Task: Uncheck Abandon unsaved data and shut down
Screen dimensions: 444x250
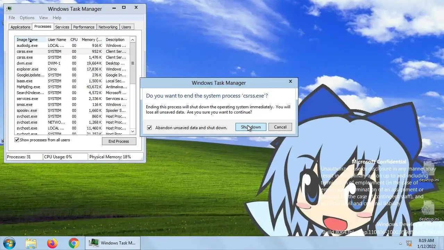Action: click(x=149, y=127)
